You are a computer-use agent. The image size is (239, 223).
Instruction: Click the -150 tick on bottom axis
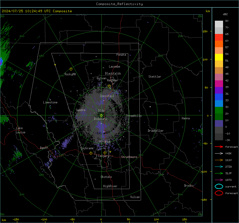coord(16,219)
